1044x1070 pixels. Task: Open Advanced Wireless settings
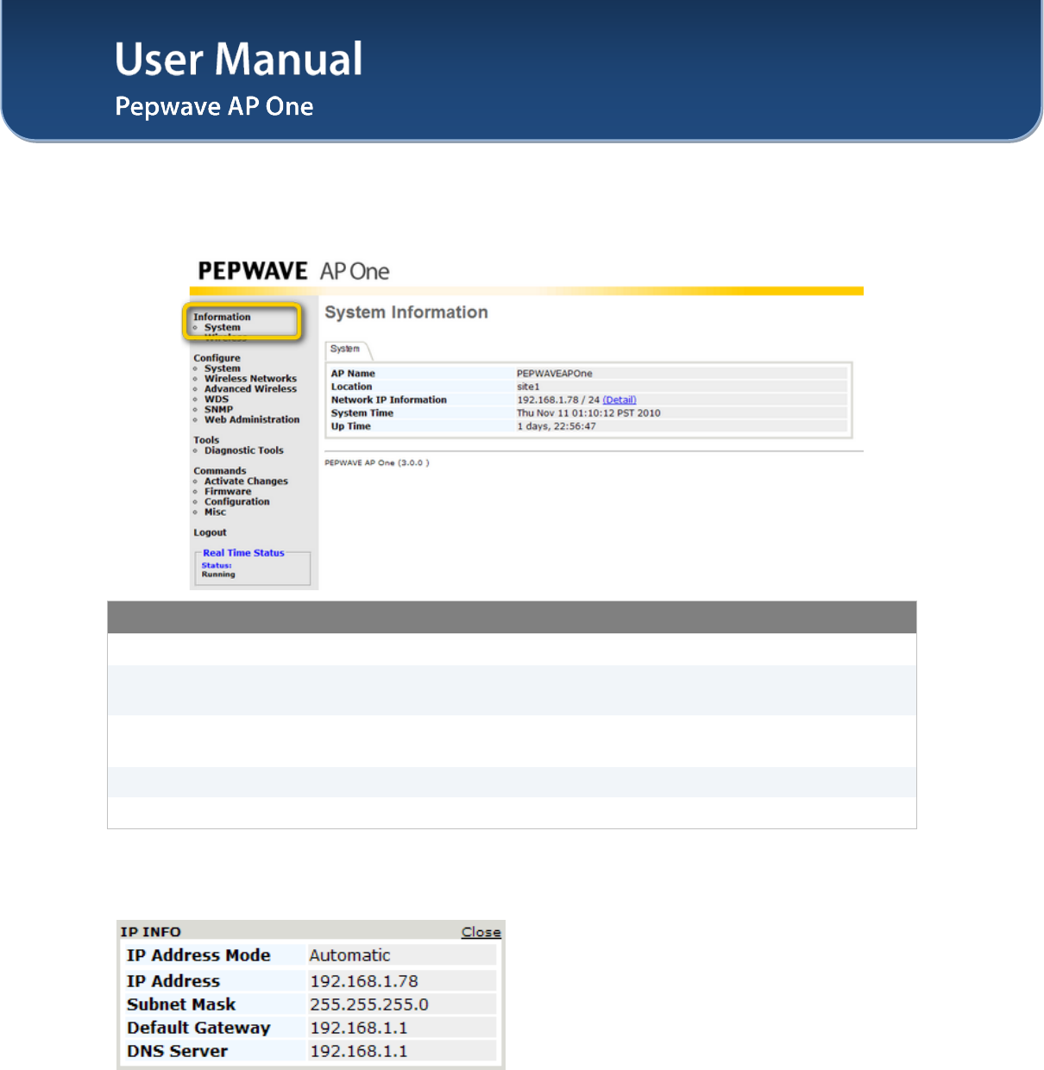[250, 389]
